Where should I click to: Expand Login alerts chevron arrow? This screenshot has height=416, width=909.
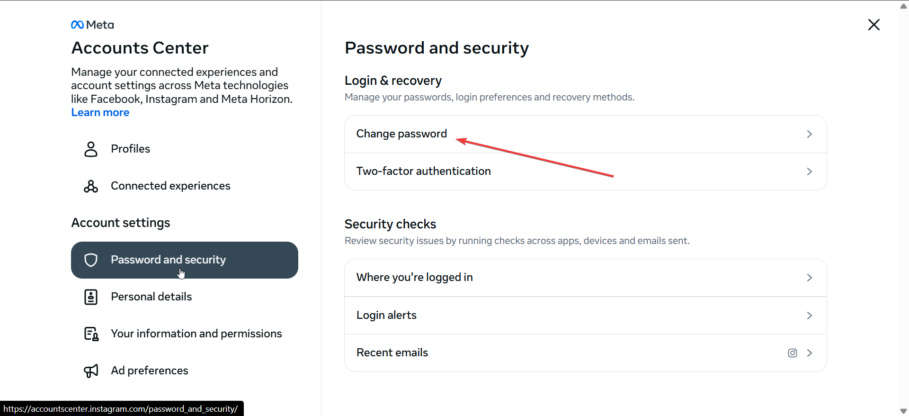810,316
